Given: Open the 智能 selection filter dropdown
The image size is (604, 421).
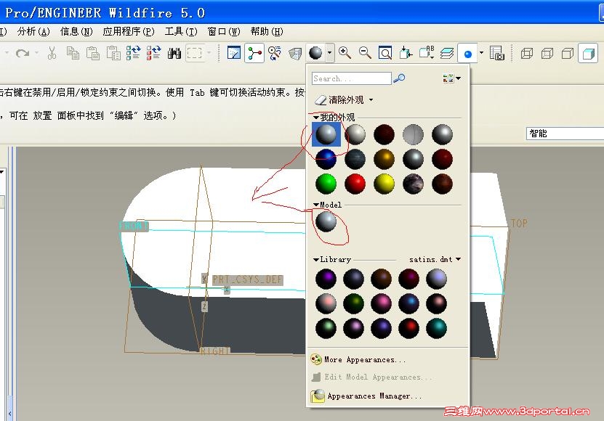Looking at the screenshot, I should [x=565, y=134].
